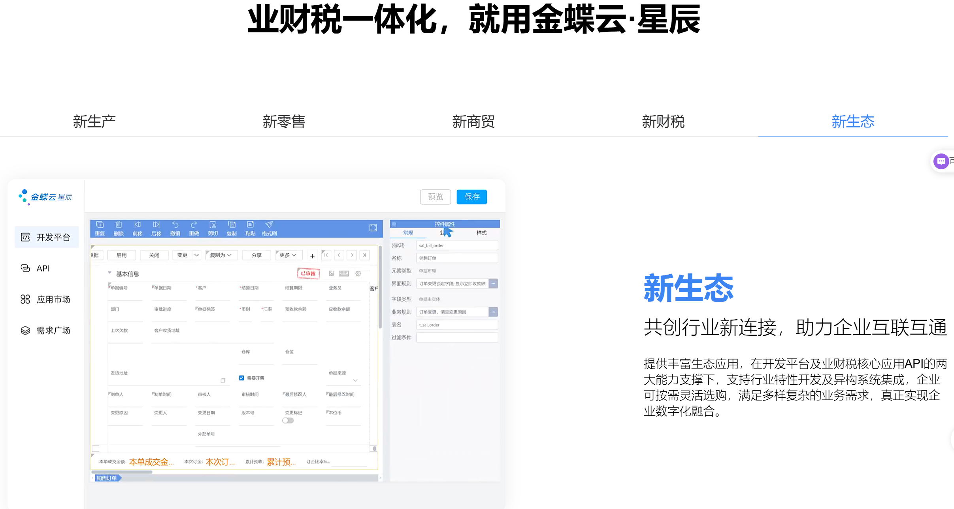The width and height of the screenshot is (954, 509).
Task: Open 界面规则 ellipsis picker button
Action: [x=493, y=284]
